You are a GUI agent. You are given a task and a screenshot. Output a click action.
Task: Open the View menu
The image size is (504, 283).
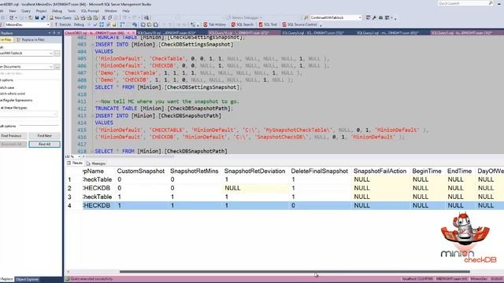click(13, 10)
